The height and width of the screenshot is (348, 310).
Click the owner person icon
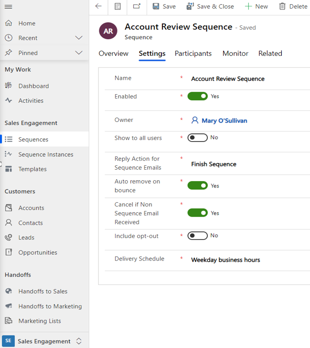(x=195, y=120)
